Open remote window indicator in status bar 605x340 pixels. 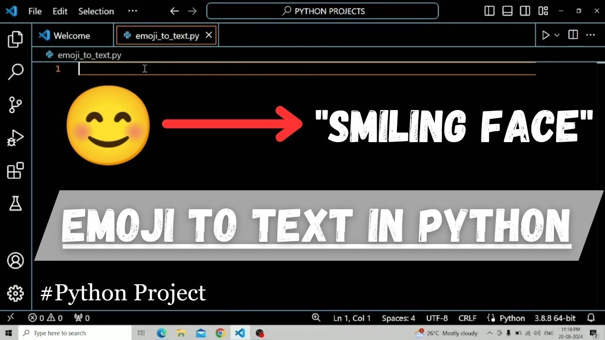(x=10, y=318)
